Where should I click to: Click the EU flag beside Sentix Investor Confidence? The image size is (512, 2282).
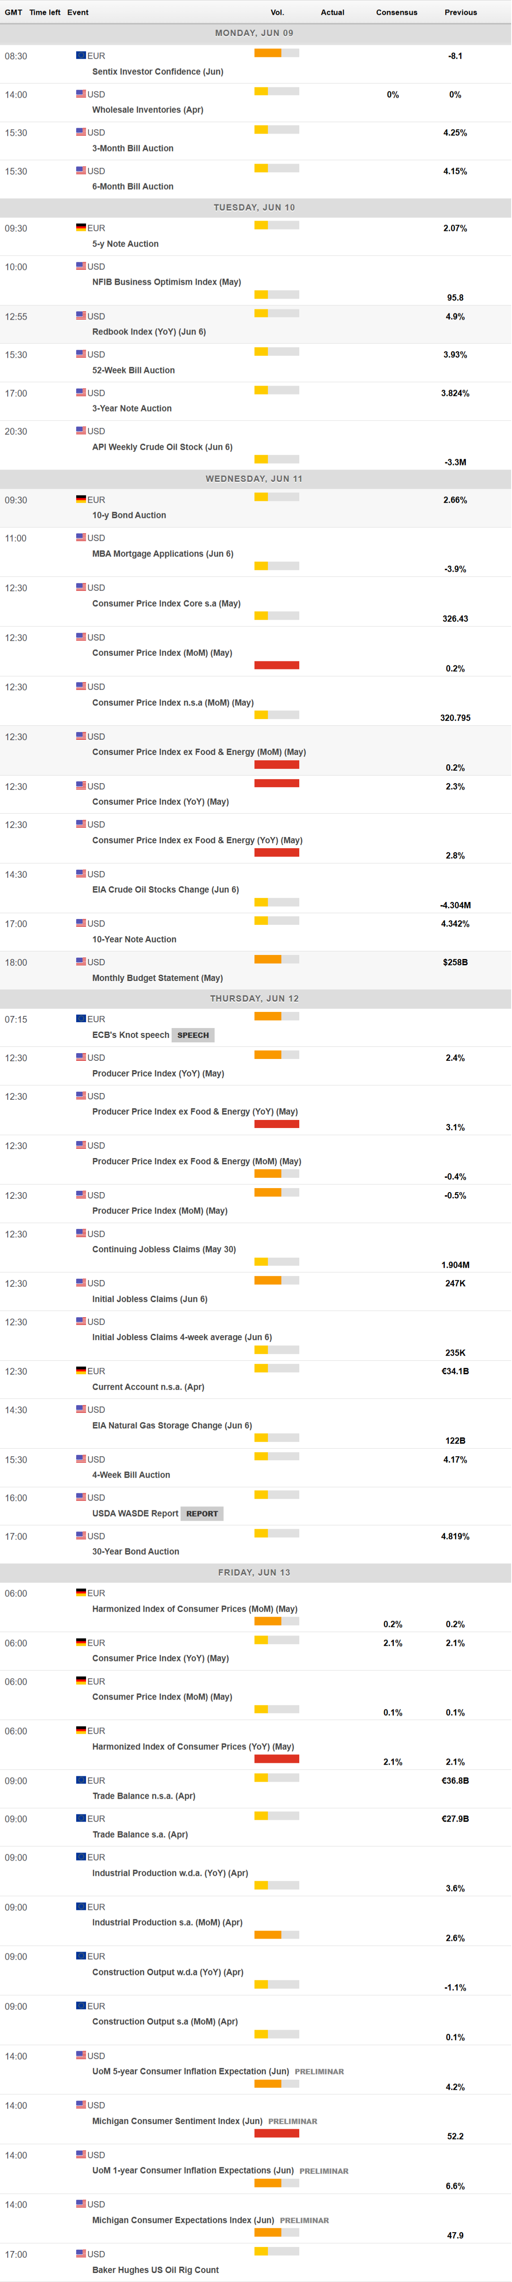click(x=81, y=55)
